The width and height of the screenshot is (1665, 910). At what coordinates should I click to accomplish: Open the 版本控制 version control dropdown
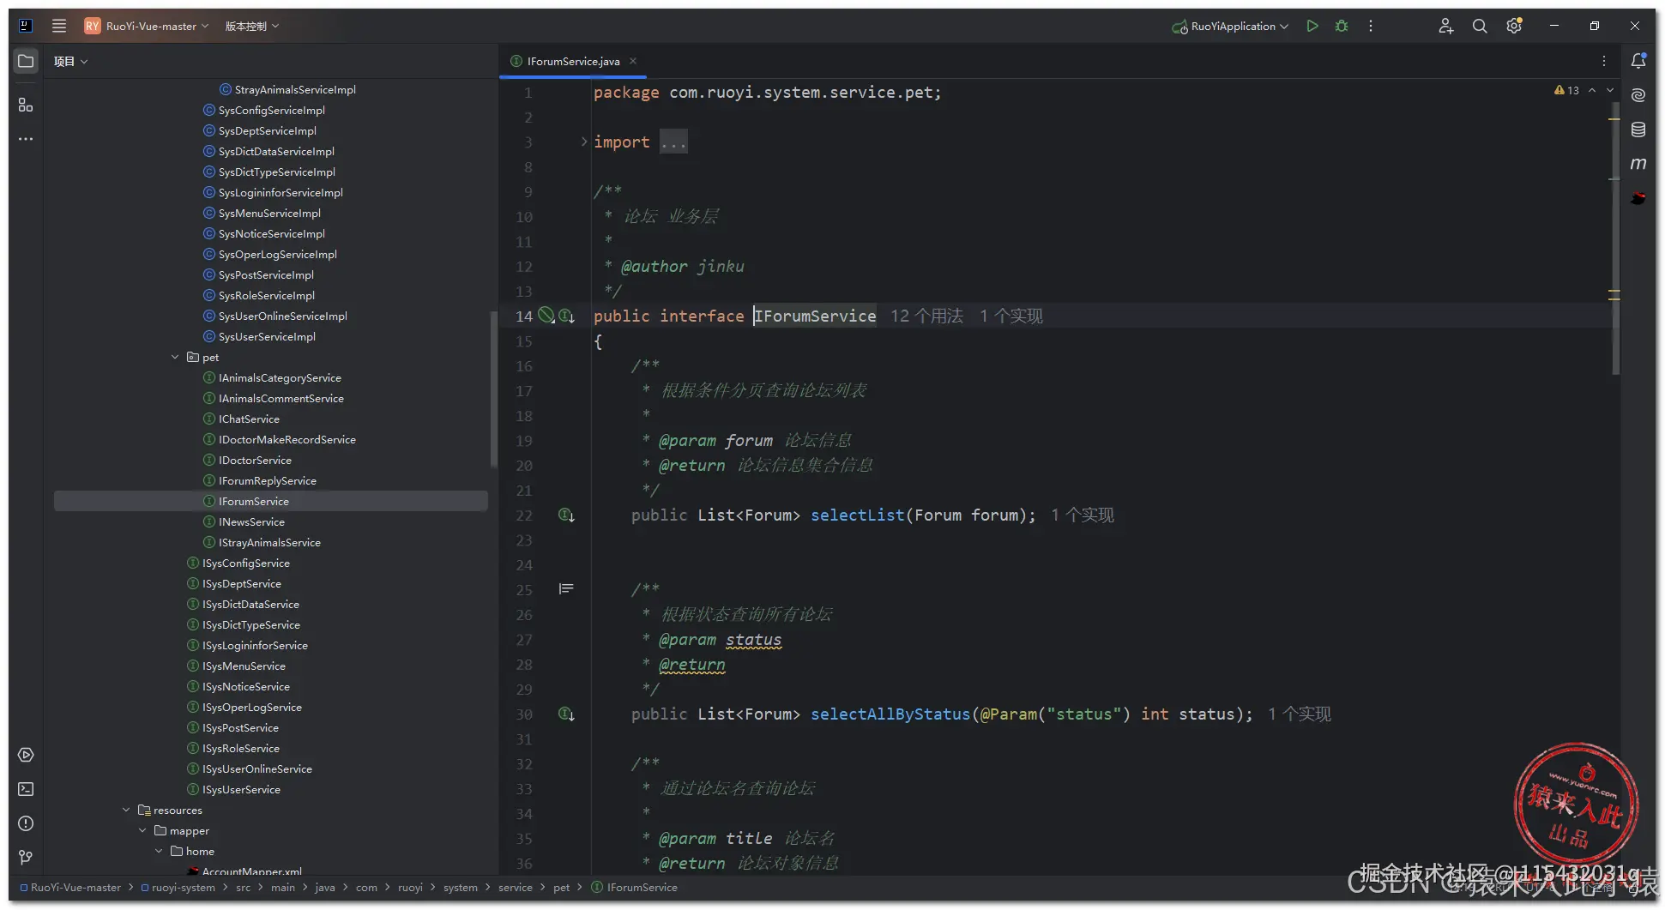pos(252,26)
